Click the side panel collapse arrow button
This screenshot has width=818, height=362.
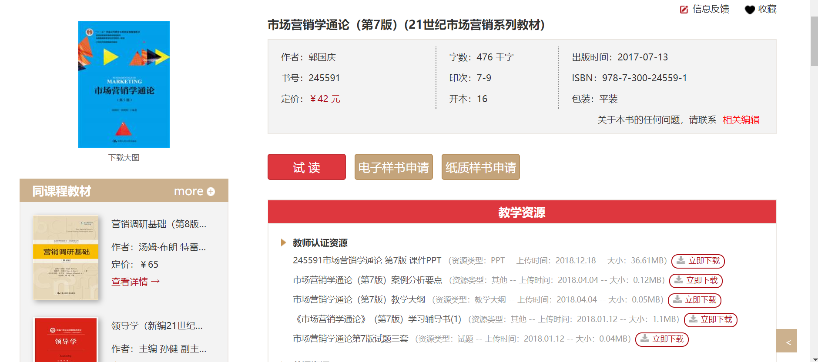787,341
